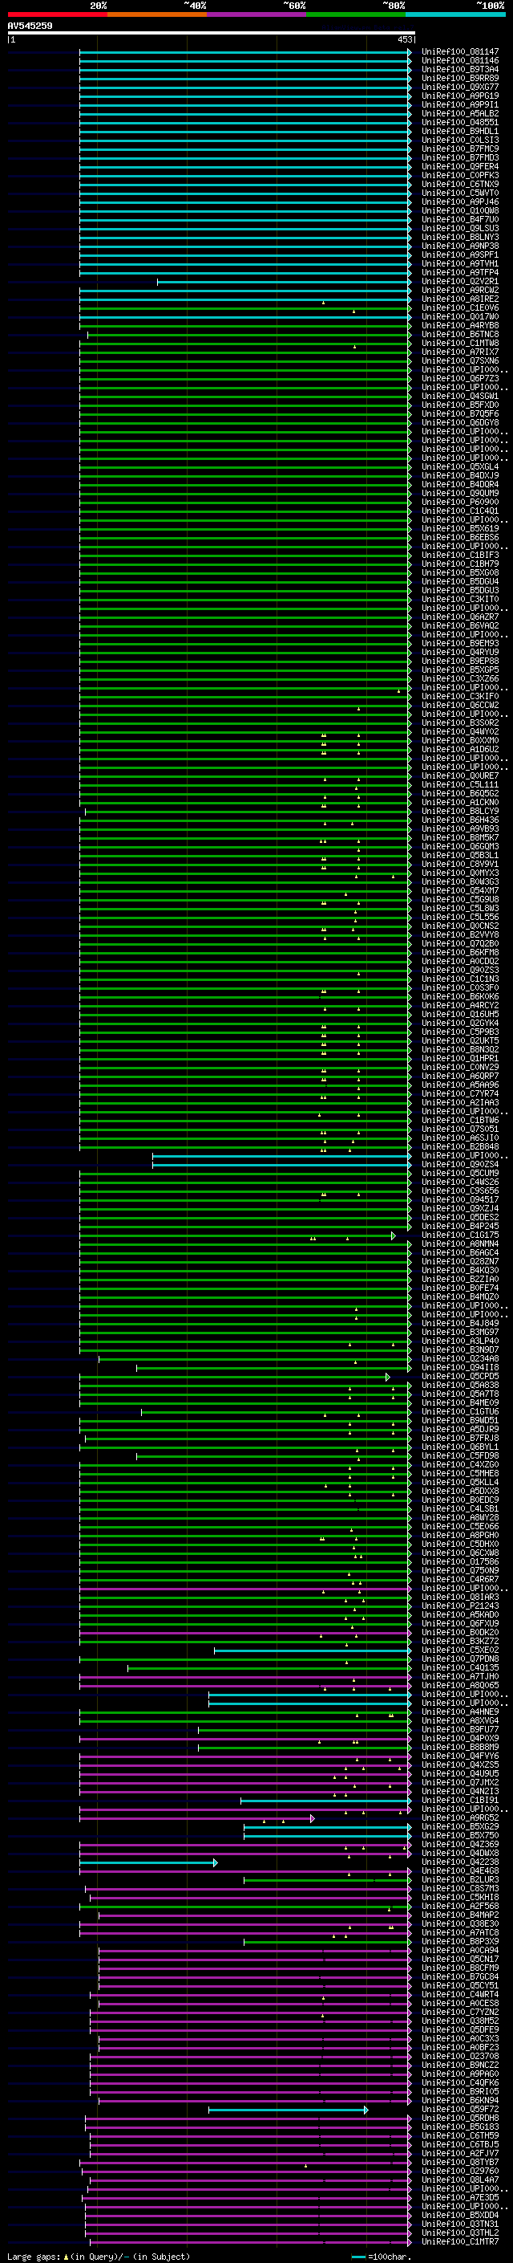Follow the UniRef100_Q2V2R1 link
This screenshot has height=2263, width=513.
[x=460, y=281]
